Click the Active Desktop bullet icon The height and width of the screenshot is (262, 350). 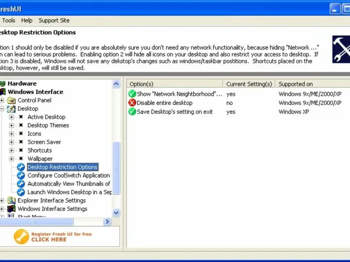21,117
